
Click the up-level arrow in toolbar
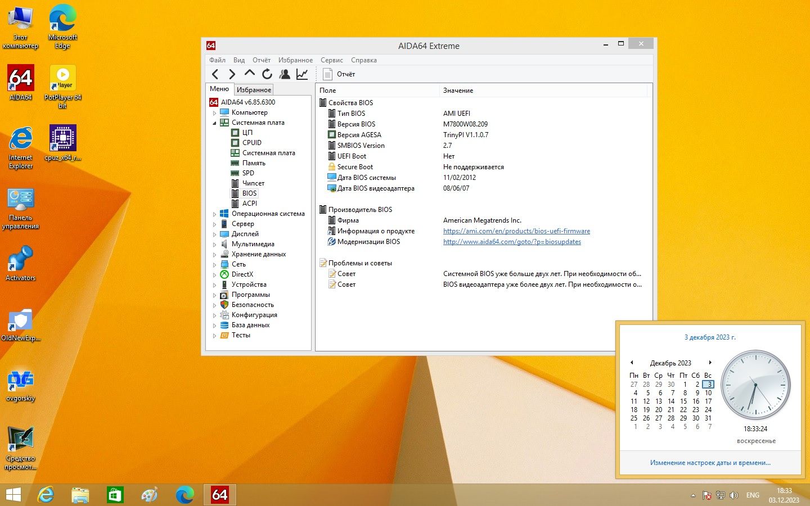tap(250, 73)
